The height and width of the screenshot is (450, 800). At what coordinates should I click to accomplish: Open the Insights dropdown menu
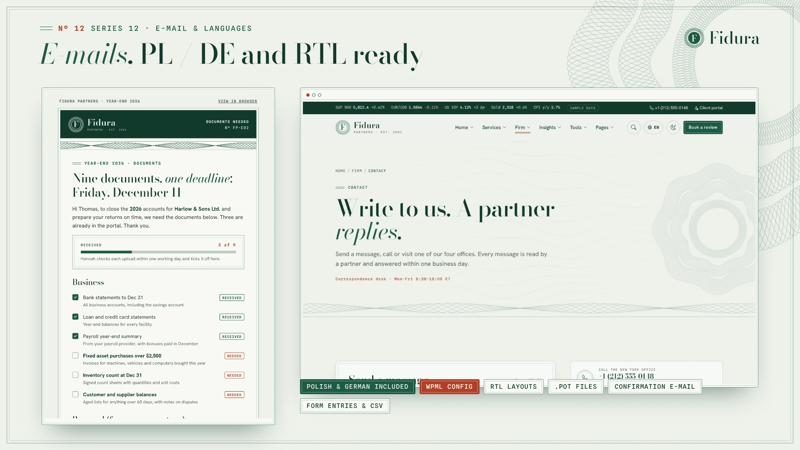[550, 127]
